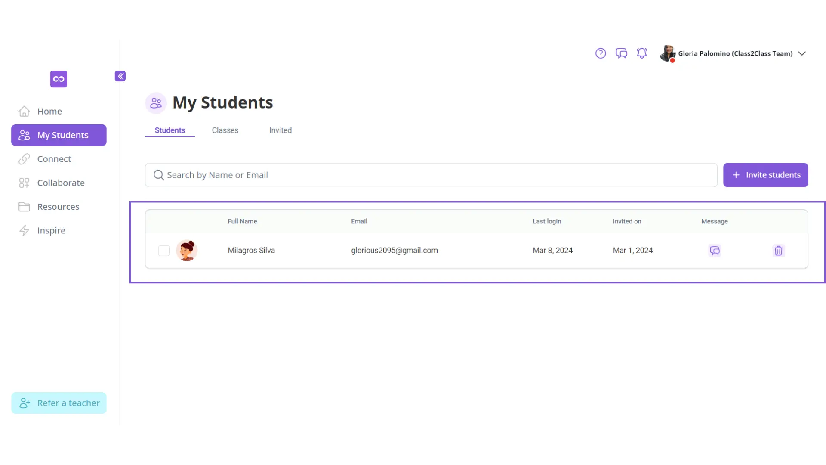Click the Invited on column header

click(627, 221)
